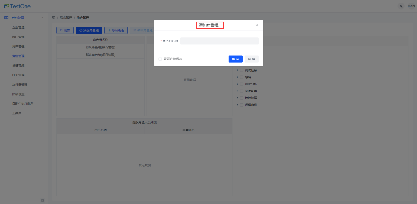Confirm with the 确定 button
The height and width of the screenshot is (204, 417).
[x=236, y=59]
